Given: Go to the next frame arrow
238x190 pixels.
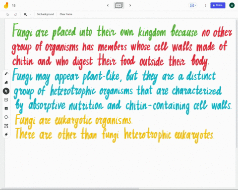Looking at the screenshot, I should coord(130,5).
